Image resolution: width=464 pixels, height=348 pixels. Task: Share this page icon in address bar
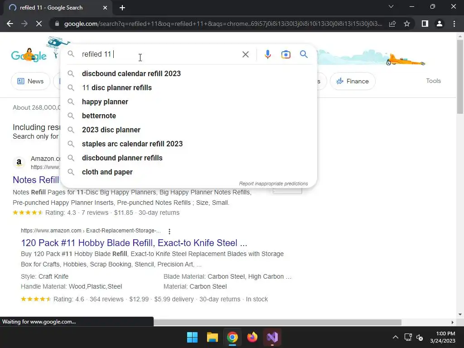pyautogui.click(x=392, y=24)
